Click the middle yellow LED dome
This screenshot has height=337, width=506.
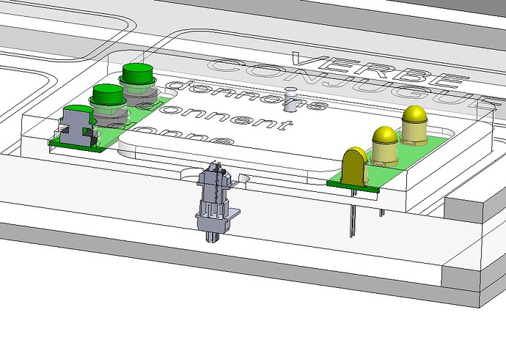pos(385,146)
